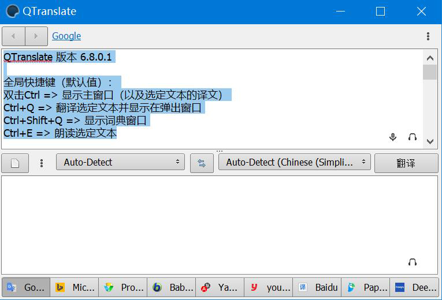Image resolution: width=442 pixels, height=300 pixels.
Task: Swap languages with the arrows button
Action: tap(202, 163)
